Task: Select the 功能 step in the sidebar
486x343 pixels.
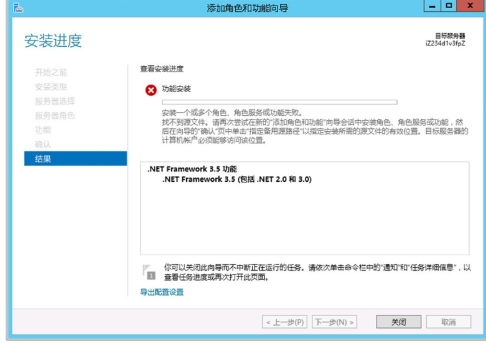Action: click(43, 130)
